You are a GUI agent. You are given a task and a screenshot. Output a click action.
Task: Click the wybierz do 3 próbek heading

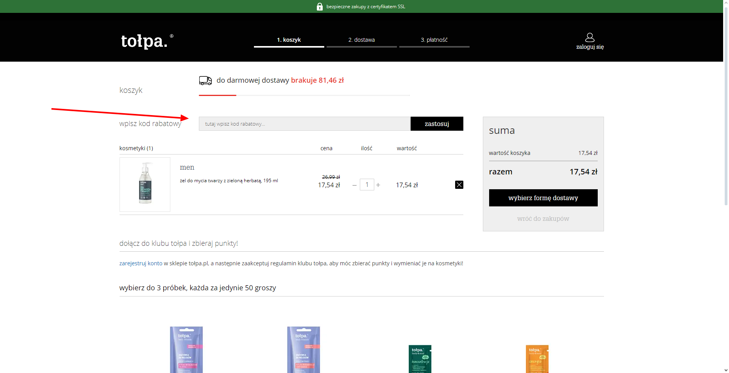(x=198, y=288)
